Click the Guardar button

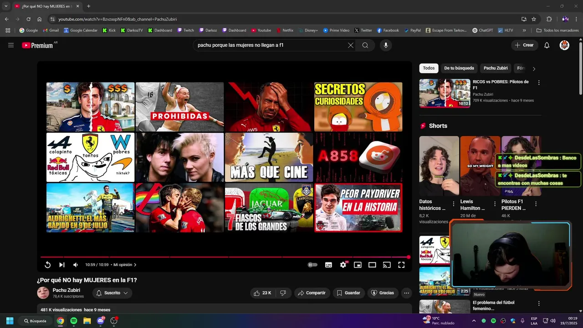click(x=348, y=293)
